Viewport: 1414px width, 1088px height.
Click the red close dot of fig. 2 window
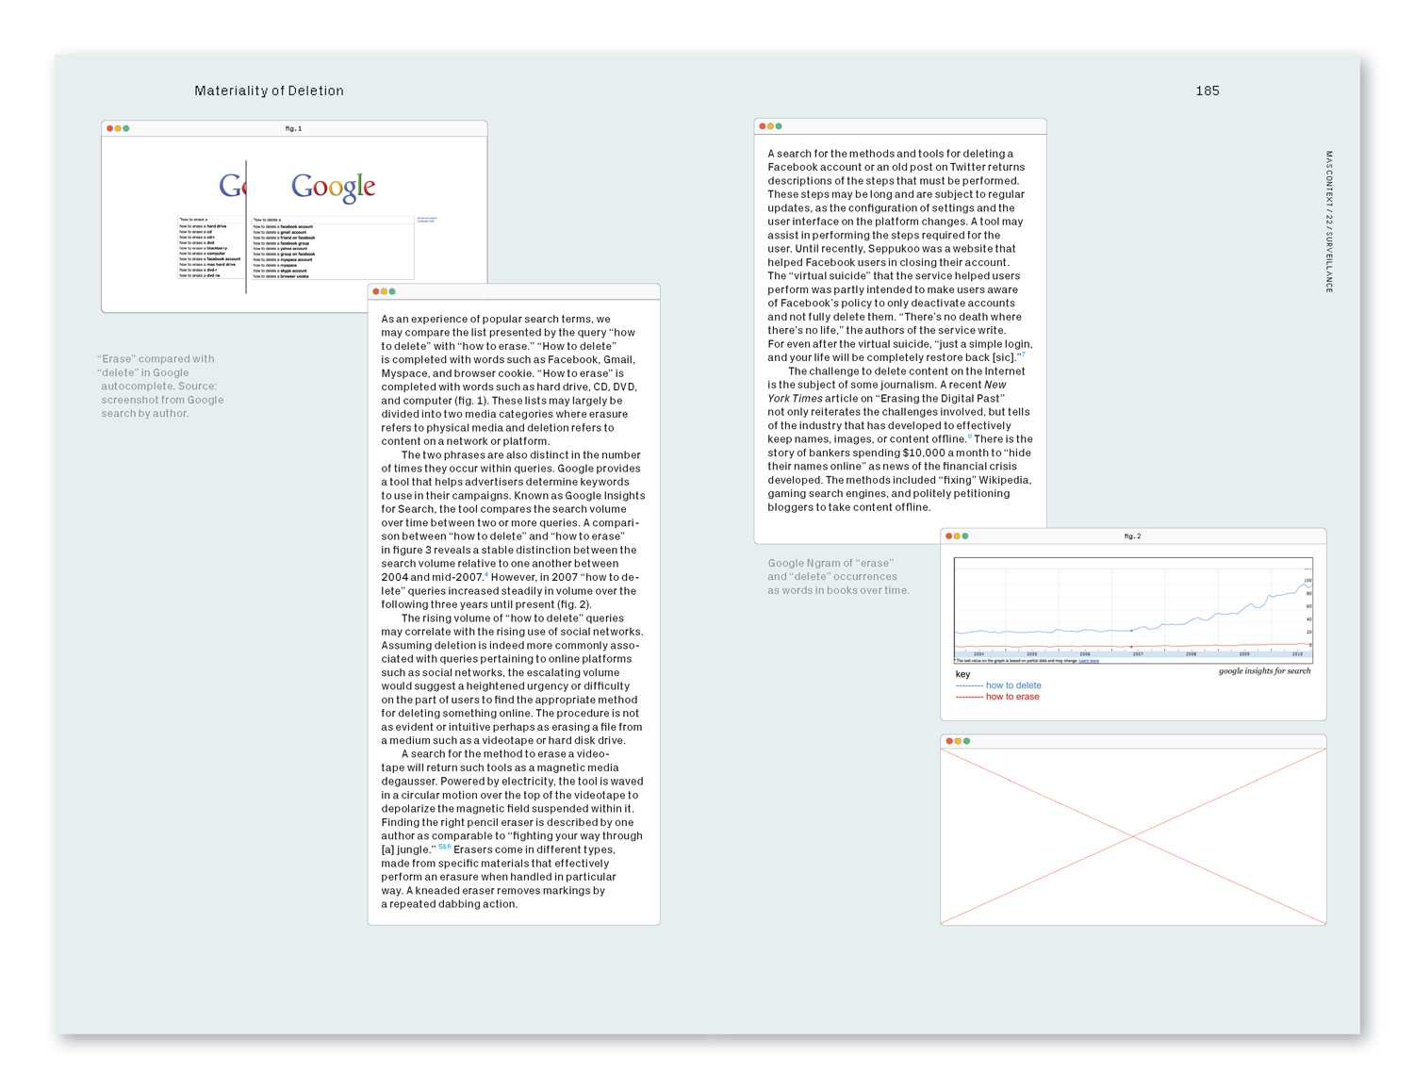pos(948,536)
